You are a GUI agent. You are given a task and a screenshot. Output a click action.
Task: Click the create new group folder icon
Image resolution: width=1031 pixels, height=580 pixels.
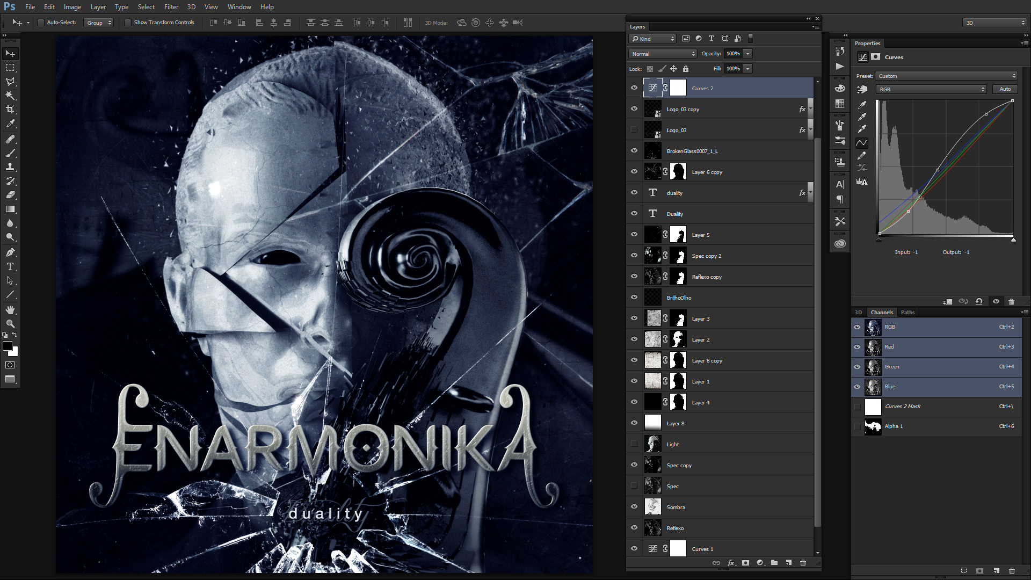point(774,563)
